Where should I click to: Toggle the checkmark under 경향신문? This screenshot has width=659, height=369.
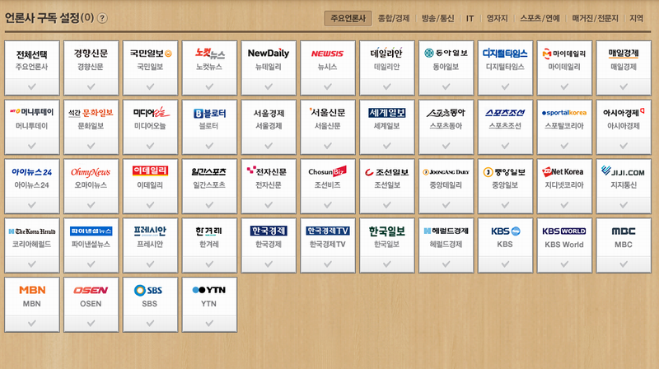tap(91, 86)
